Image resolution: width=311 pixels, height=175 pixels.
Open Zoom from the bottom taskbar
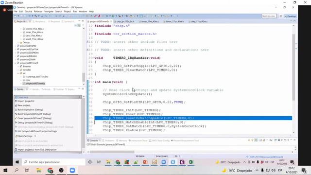[72, 171]
